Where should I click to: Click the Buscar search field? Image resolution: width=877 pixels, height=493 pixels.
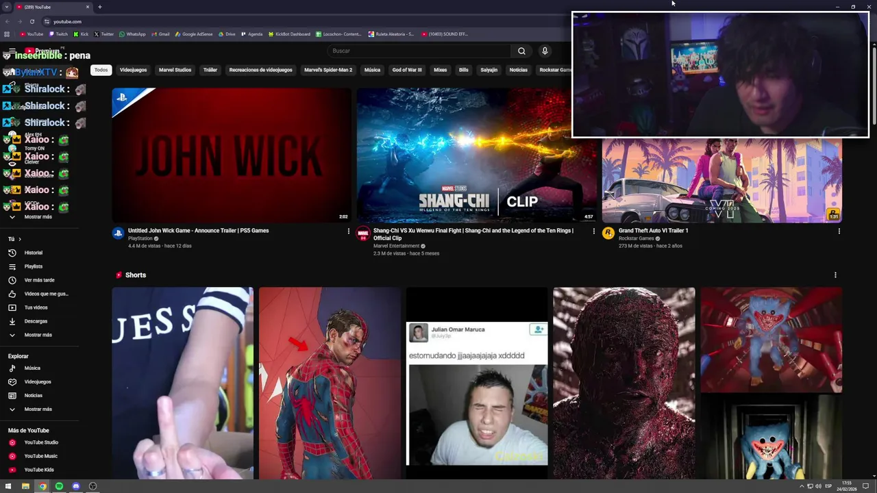point(419,51)
